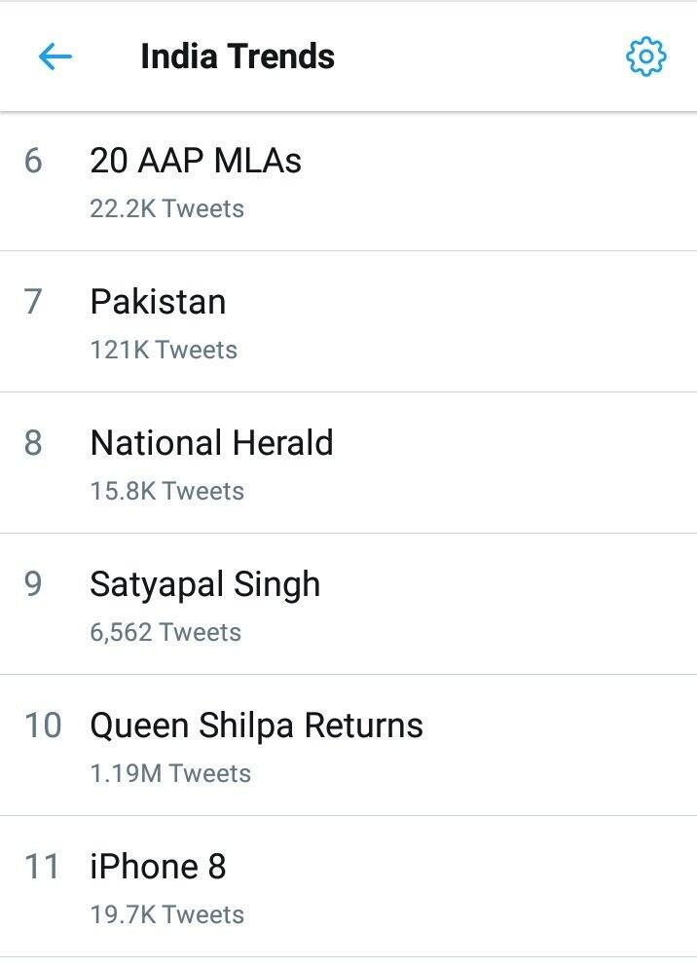Viewport: 697px width, 967px height.
Task: Click the 19.7K Tweets count label
Action: (165, 914)
